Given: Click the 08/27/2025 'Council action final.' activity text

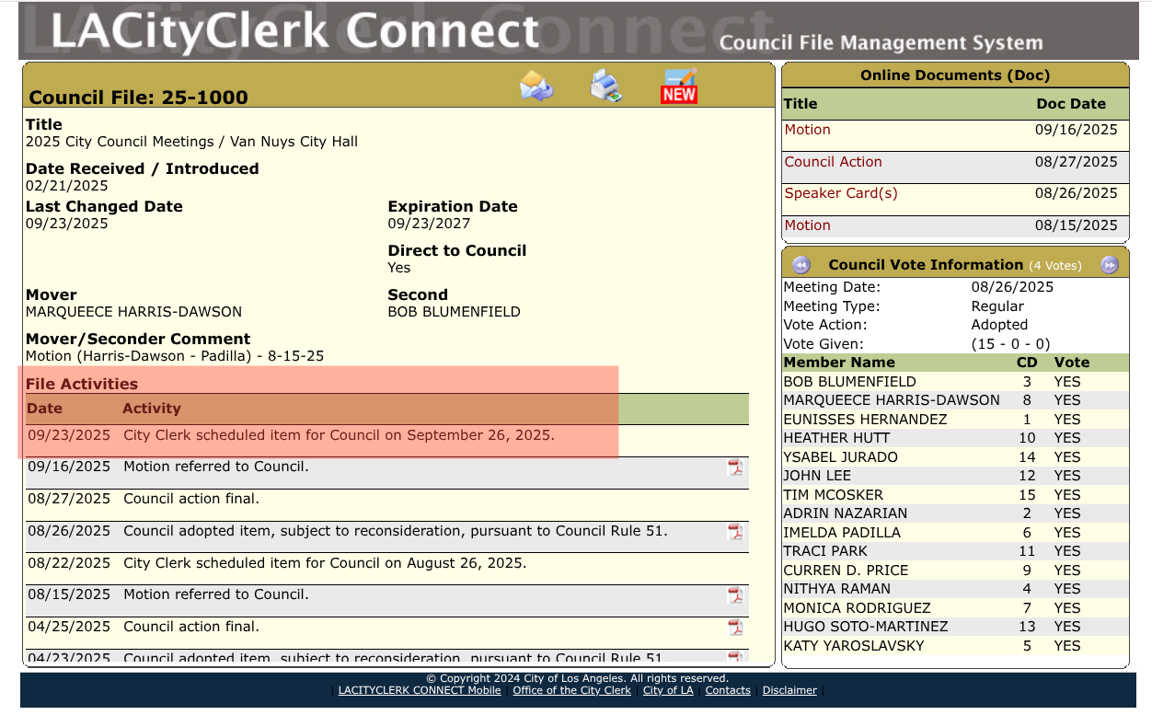Looking at the screenshot, I should (x=191, y=499).
